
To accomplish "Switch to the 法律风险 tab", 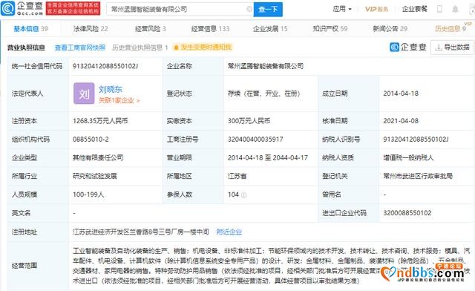I will [x=91, y=29].
